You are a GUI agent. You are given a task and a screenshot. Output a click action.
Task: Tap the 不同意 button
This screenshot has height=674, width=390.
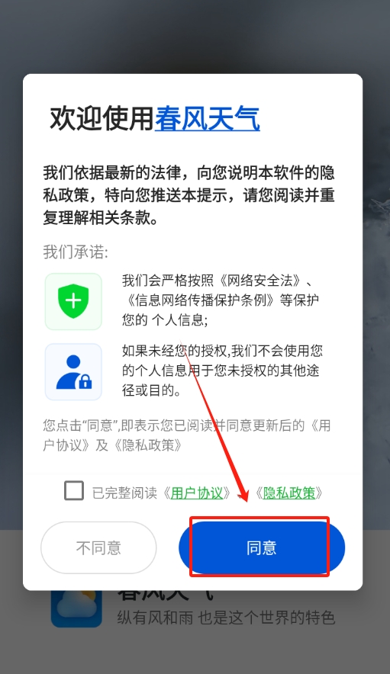(98, 547)
